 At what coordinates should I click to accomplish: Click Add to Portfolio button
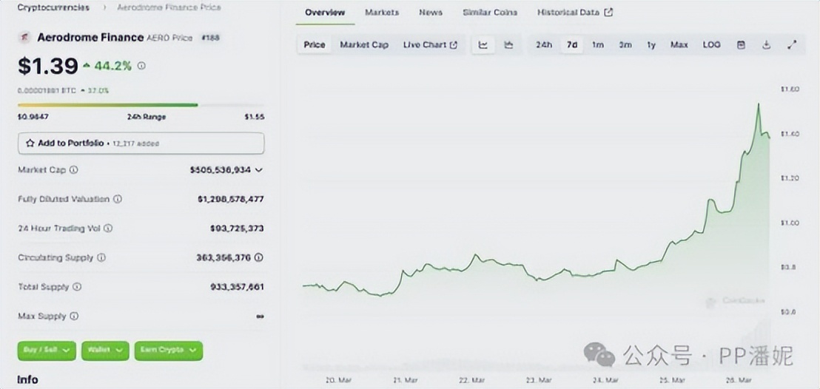[141, 143]
